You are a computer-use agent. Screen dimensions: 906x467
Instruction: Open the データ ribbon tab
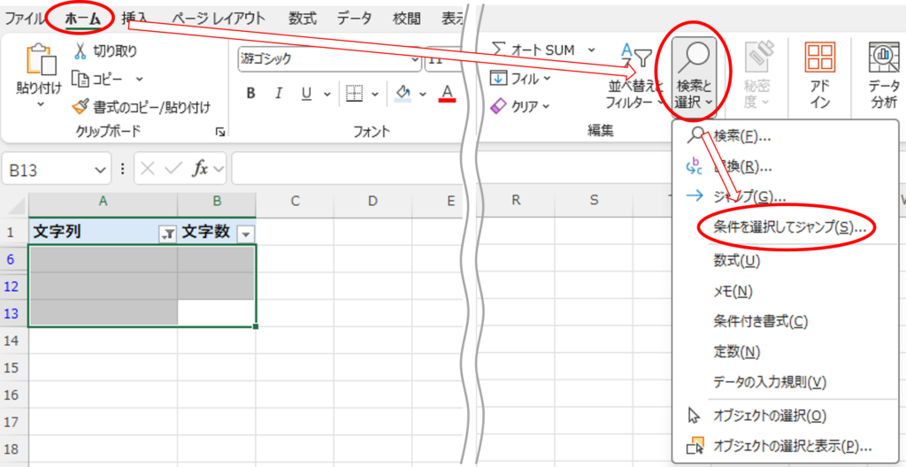click(354, 19)
